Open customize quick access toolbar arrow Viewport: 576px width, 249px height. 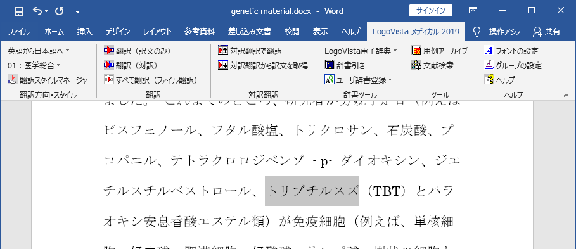pyautogui.click(x=77, y=11)
